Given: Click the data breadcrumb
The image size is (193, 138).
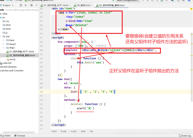Looking at the screenshot, I should point(83,131).
